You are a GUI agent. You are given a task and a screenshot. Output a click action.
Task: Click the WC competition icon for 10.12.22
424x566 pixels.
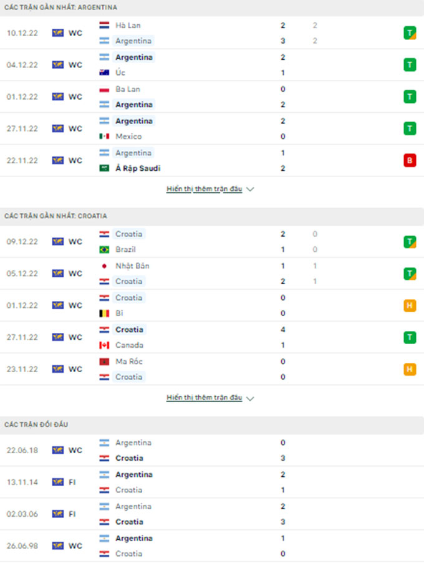(58, 33)
